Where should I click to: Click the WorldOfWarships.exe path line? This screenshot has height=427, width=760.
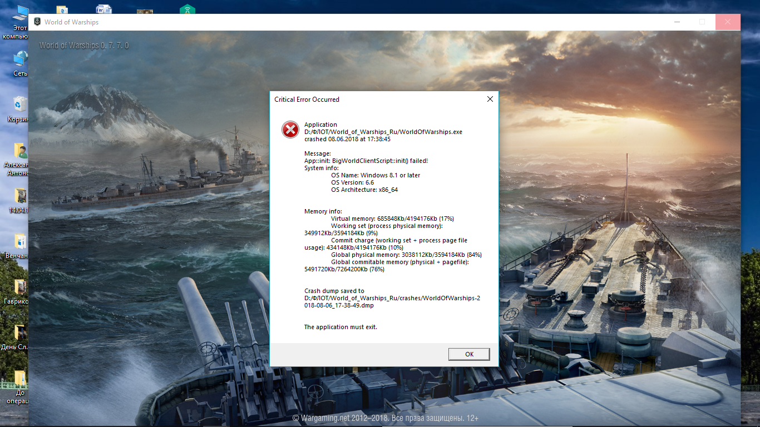383,132
